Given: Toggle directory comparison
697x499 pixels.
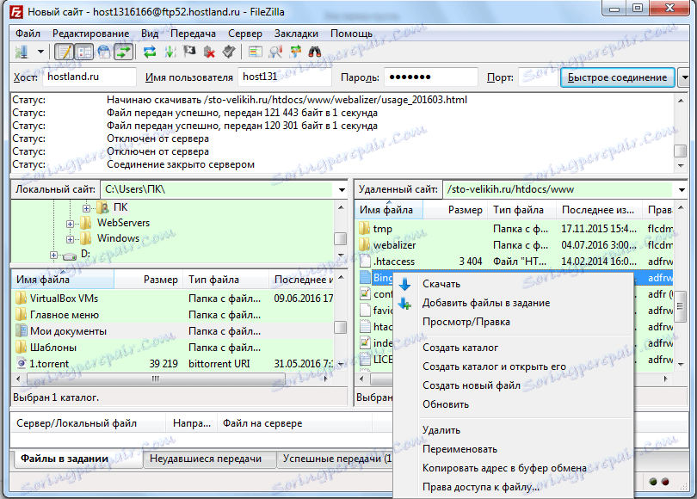Looking at the screenshot, I should 275,52.
